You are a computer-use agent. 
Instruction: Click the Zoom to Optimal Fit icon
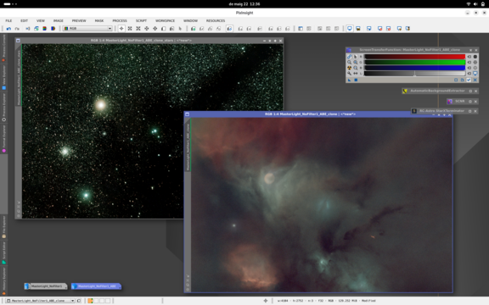(x=138, y=29)
